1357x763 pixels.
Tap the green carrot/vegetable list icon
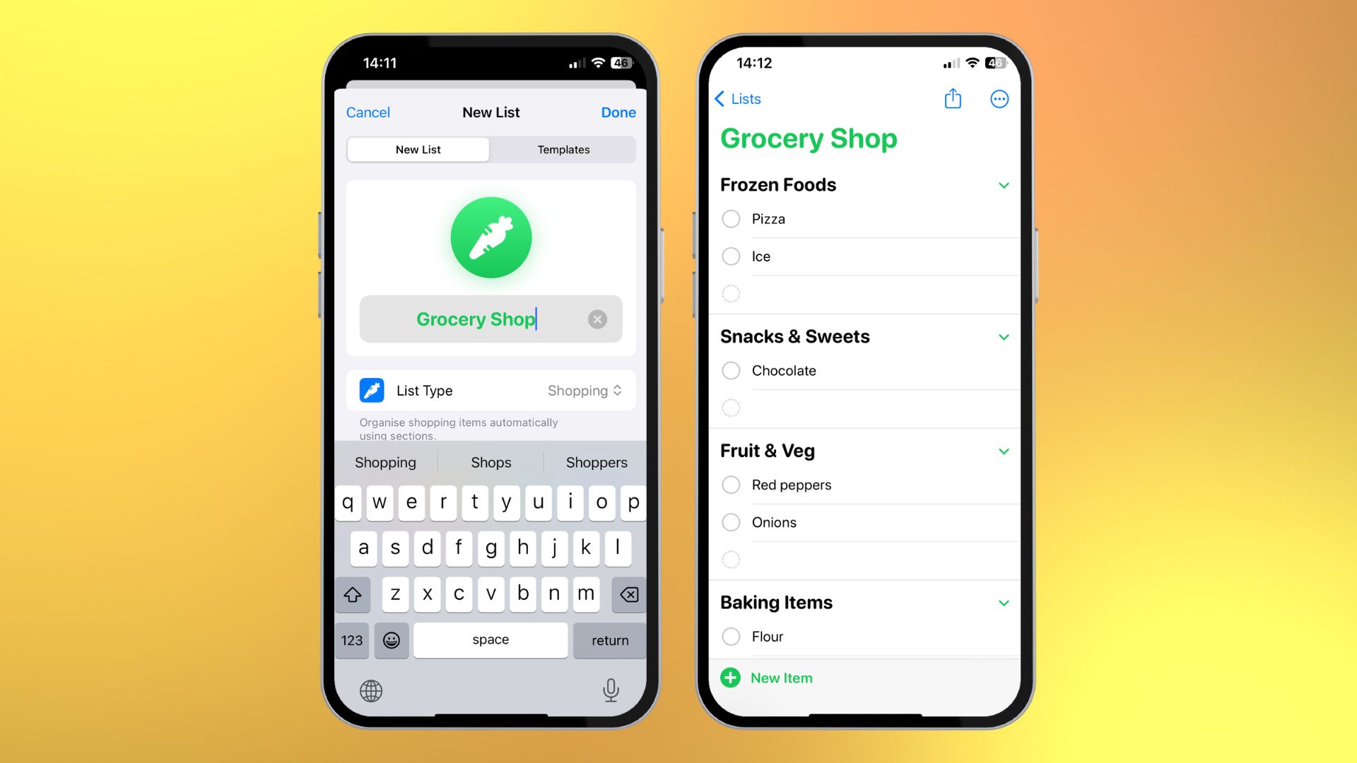point(491,237)
